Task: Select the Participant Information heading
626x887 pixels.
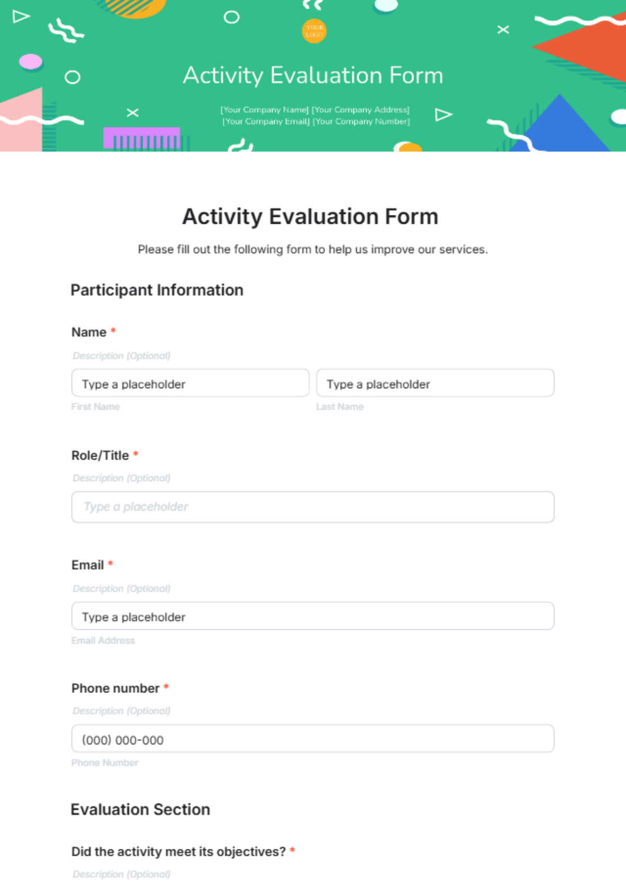Action: 157,290
